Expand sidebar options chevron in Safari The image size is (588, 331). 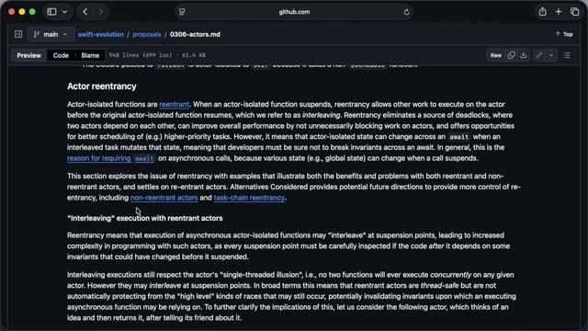pos(64,12)
